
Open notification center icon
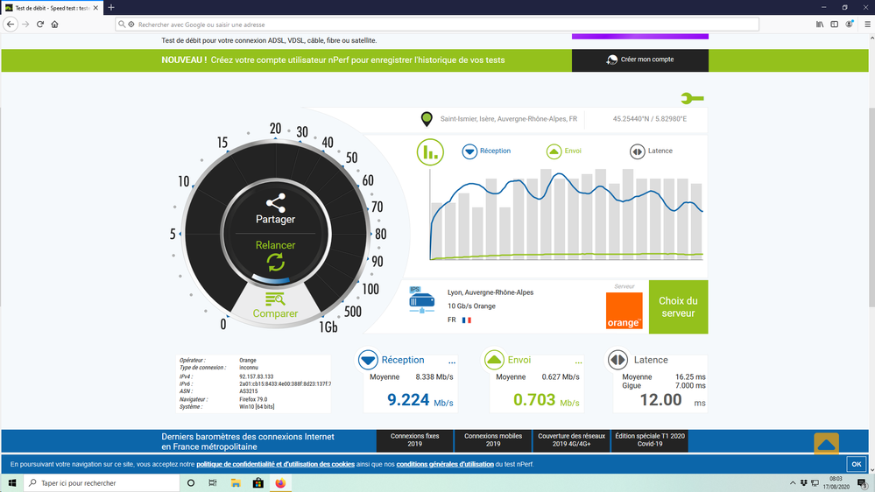tap(862, 483)
